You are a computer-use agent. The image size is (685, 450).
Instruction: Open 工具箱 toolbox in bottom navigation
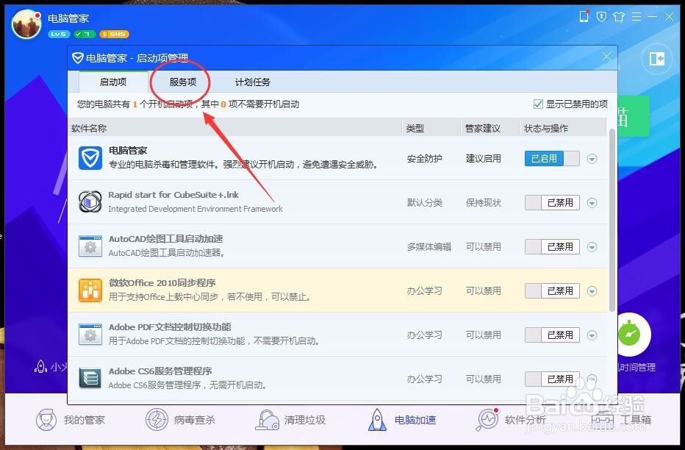point(621,420)
